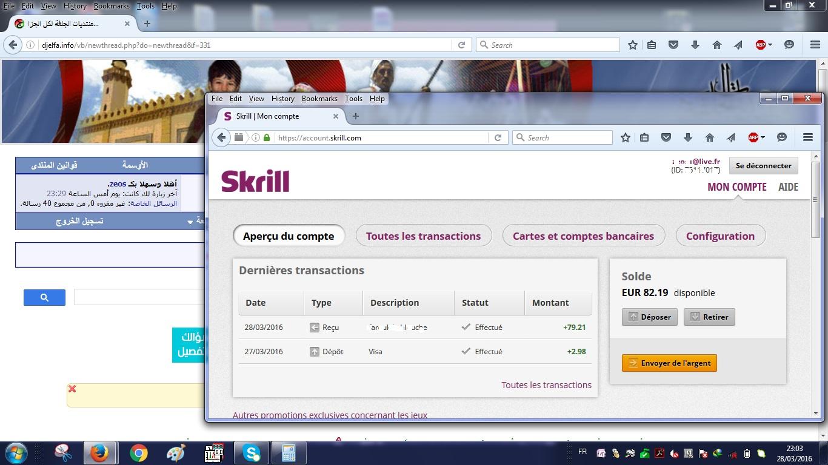
Task: Click the djelfa.info search box
Action: [x=549, y=45]
